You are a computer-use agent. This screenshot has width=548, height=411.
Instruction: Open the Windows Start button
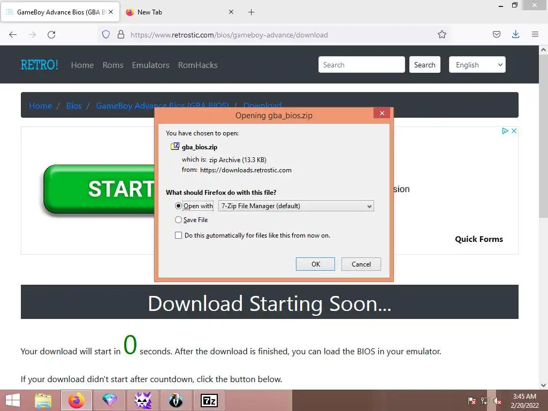pos(13,400)
